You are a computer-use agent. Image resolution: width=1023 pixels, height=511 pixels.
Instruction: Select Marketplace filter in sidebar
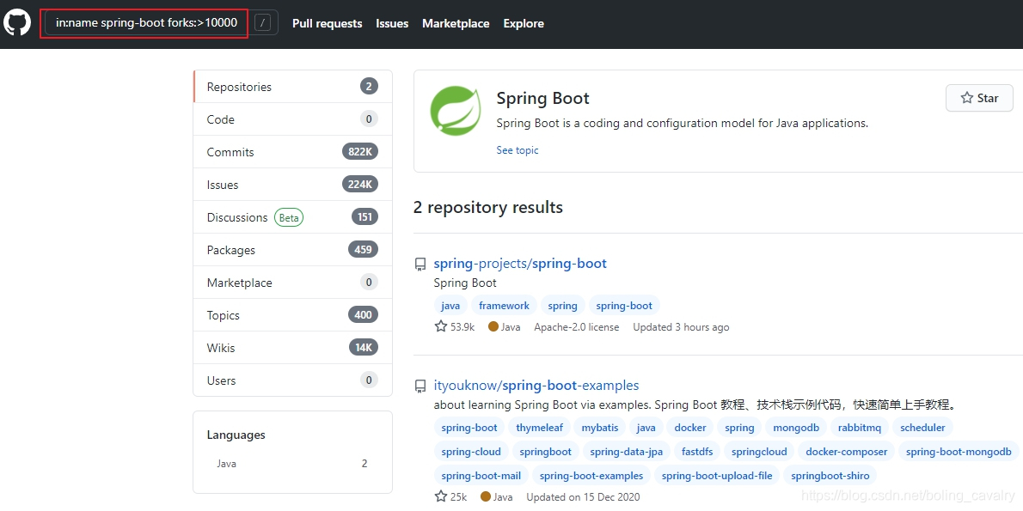coord(293,283)
